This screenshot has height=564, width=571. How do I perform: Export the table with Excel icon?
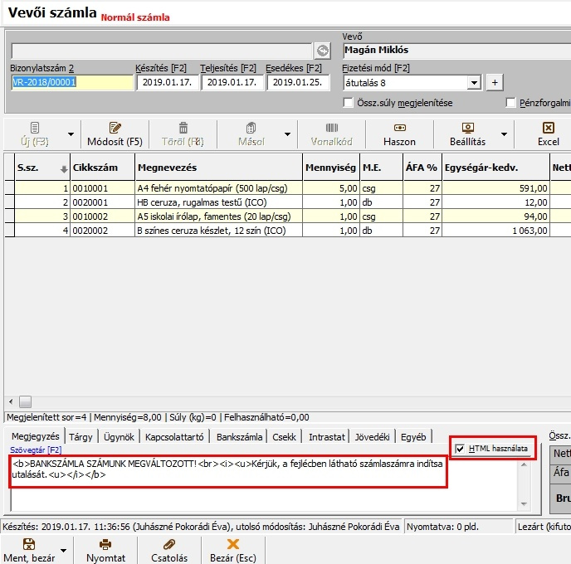pyautogui.click(x=548, y=128)
